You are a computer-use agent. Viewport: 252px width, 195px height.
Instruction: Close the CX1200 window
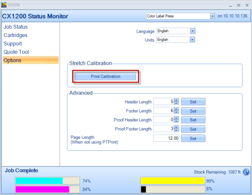point(247,6)
